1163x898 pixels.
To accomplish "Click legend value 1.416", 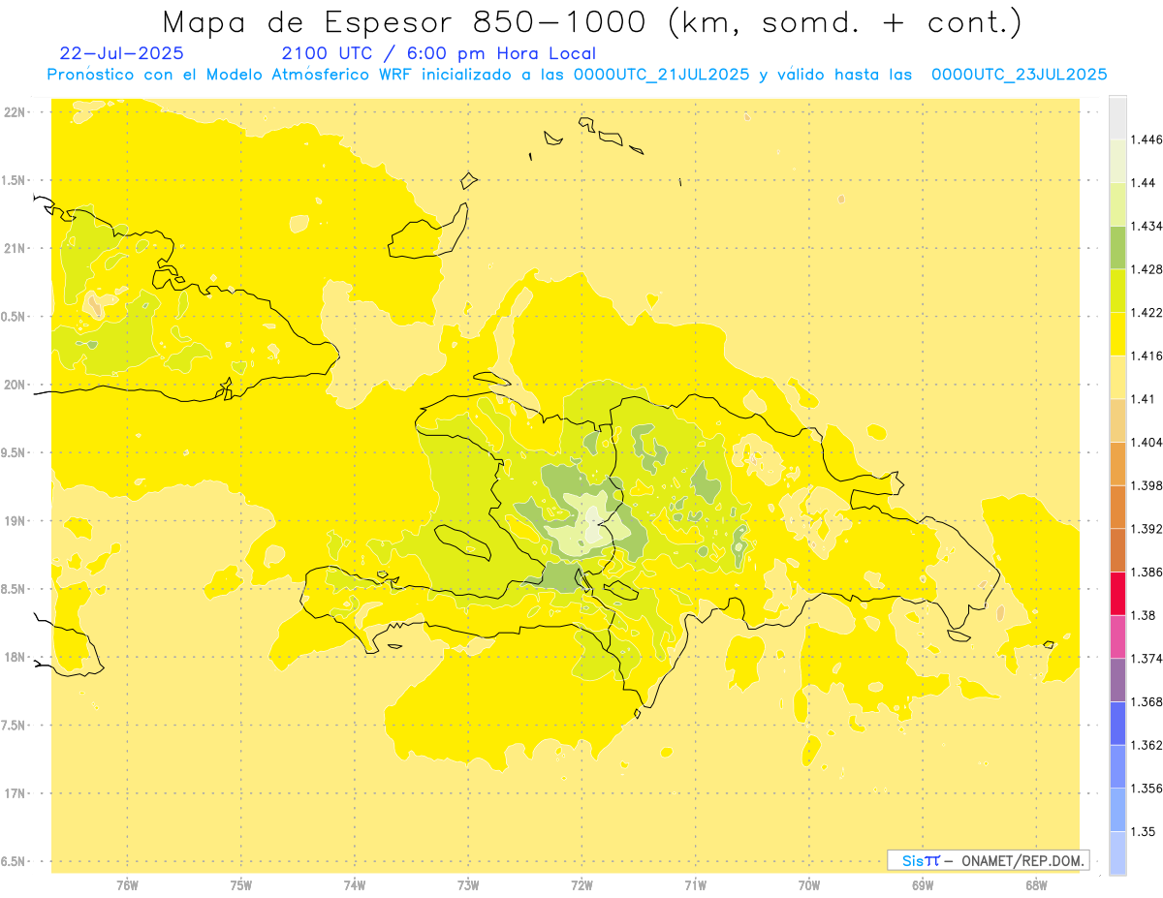I will 1146,356.
